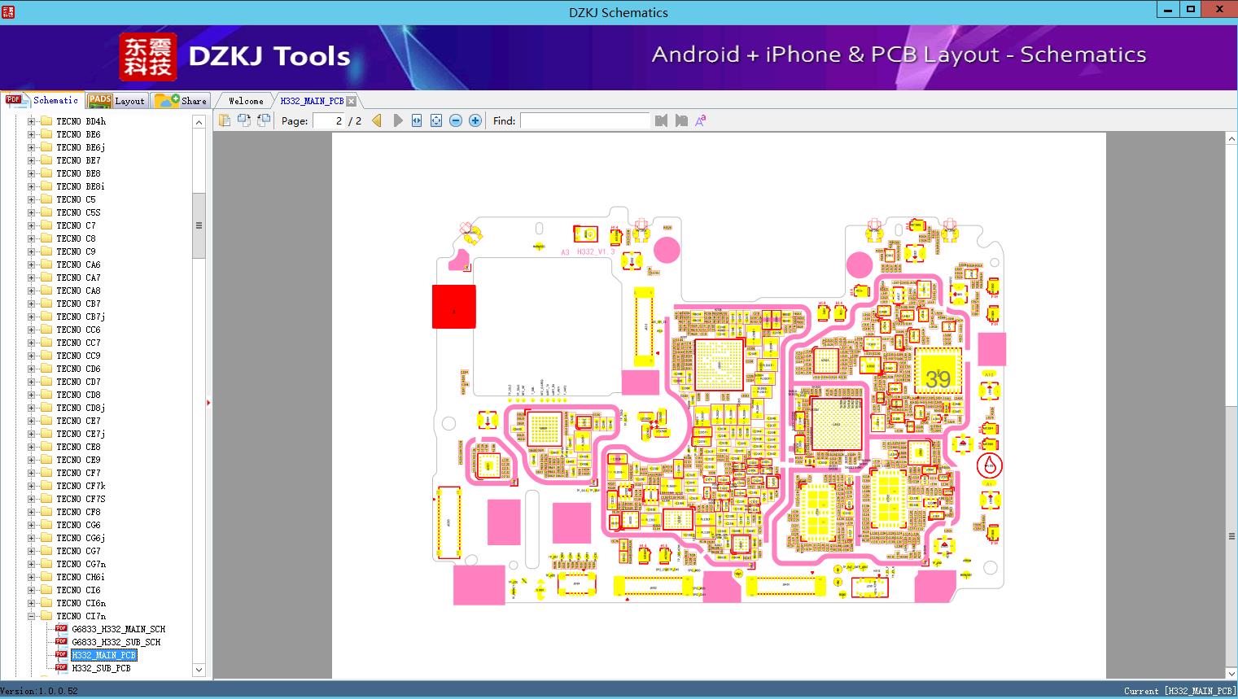Switch to the Layout tab

tap(116, 101)
